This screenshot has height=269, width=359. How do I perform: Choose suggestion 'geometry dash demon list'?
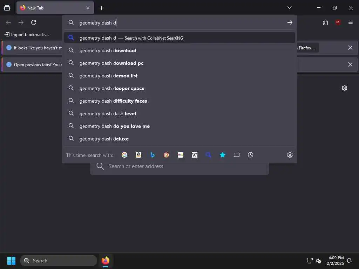click(x=179, y=76)
